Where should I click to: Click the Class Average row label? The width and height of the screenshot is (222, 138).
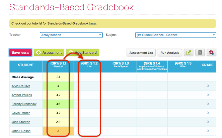[x=23, y=77]
